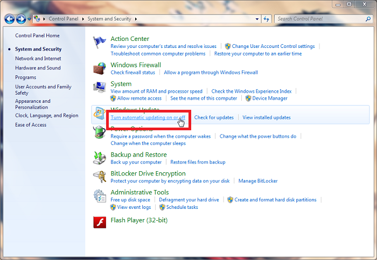Open Flash Player (32-bit) settings
The height and width of the screenshot is (260, 377).
click(x=139, y=220)
